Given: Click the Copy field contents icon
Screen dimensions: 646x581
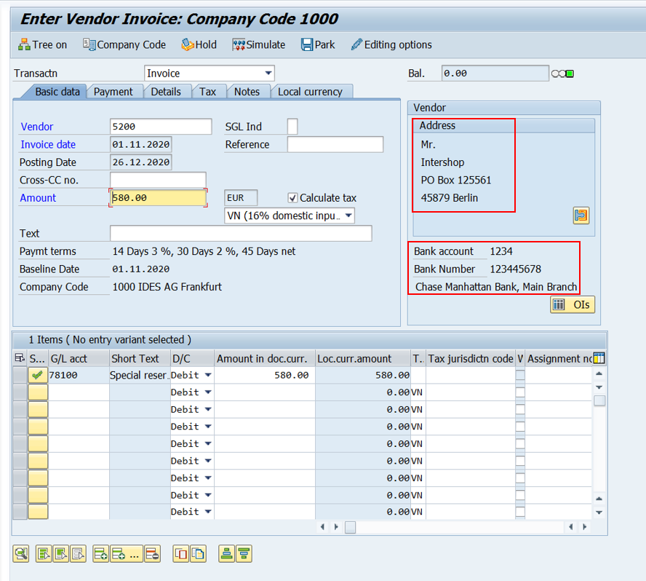Looking at the screenshot, I should 198,554.
